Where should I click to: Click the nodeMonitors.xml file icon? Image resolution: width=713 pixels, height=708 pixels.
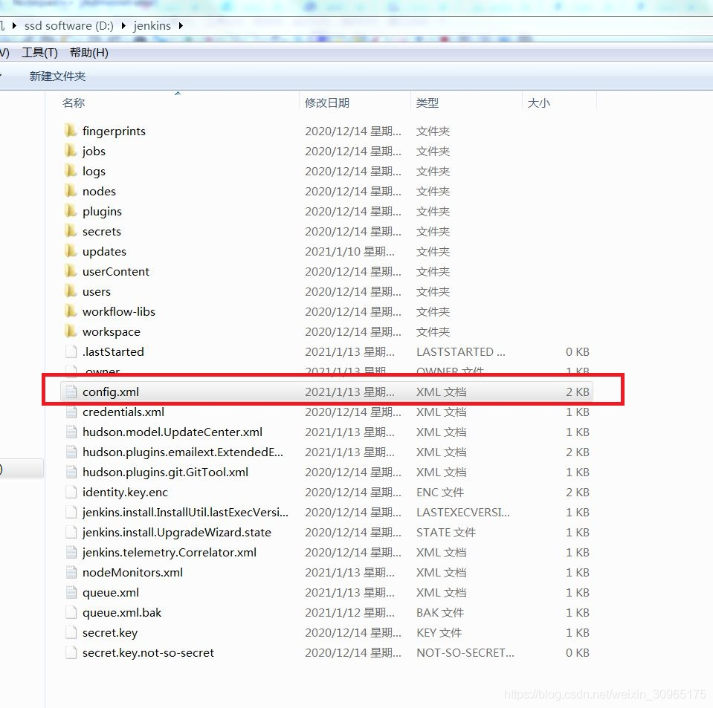point(71,572)
